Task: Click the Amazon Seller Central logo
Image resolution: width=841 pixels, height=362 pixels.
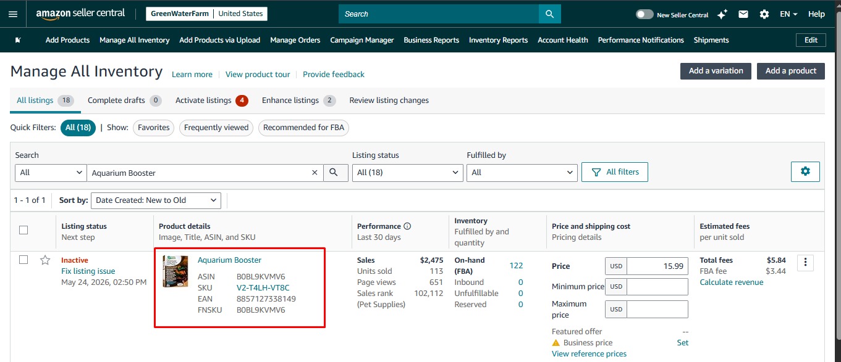Action: (x=80, y=14)
